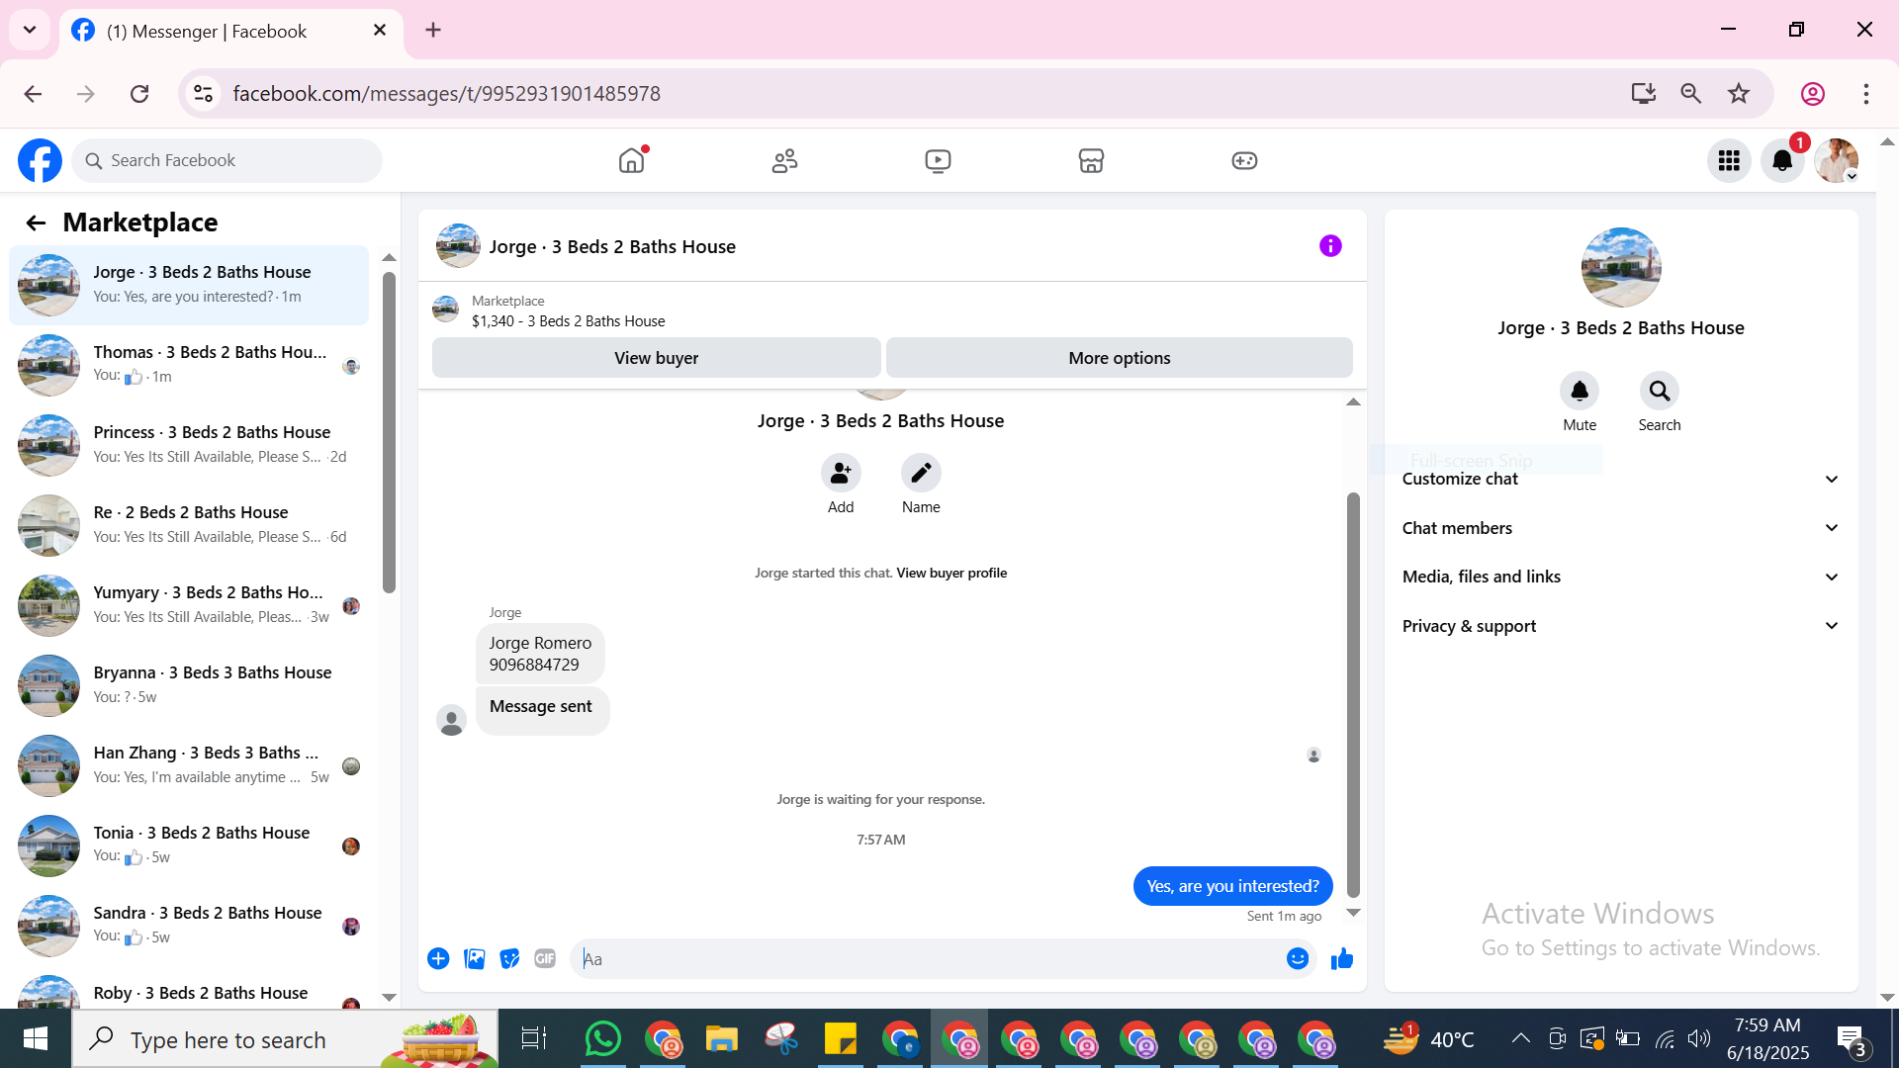Open Sticky Notes from the taskbar

coord(840,1038)
